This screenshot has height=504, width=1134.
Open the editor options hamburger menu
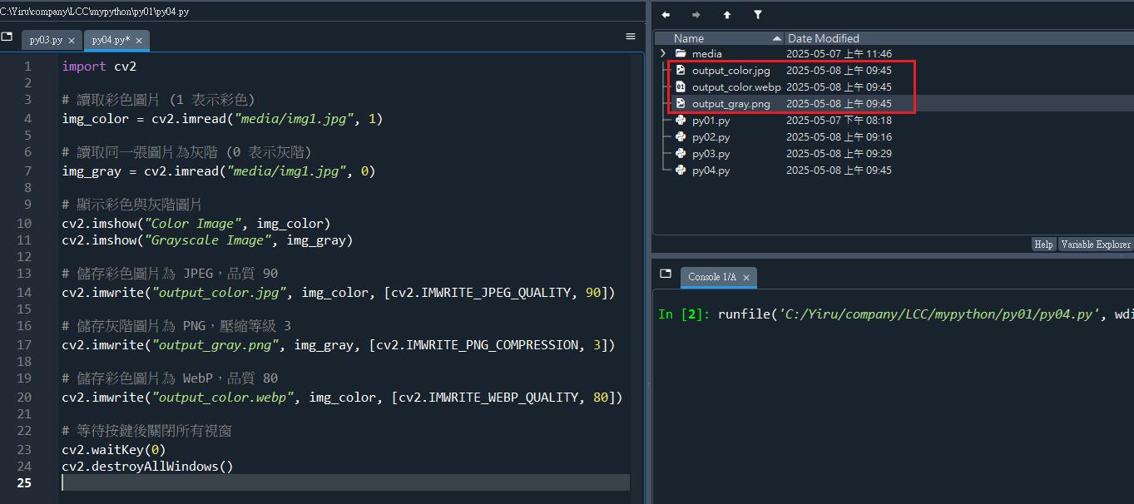click(x=631, y=37)
